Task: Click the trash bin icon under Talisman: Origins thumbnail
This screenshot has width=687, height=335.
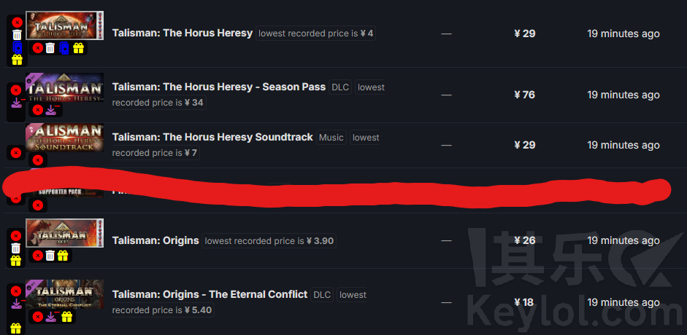Action: tap(50, 256)
